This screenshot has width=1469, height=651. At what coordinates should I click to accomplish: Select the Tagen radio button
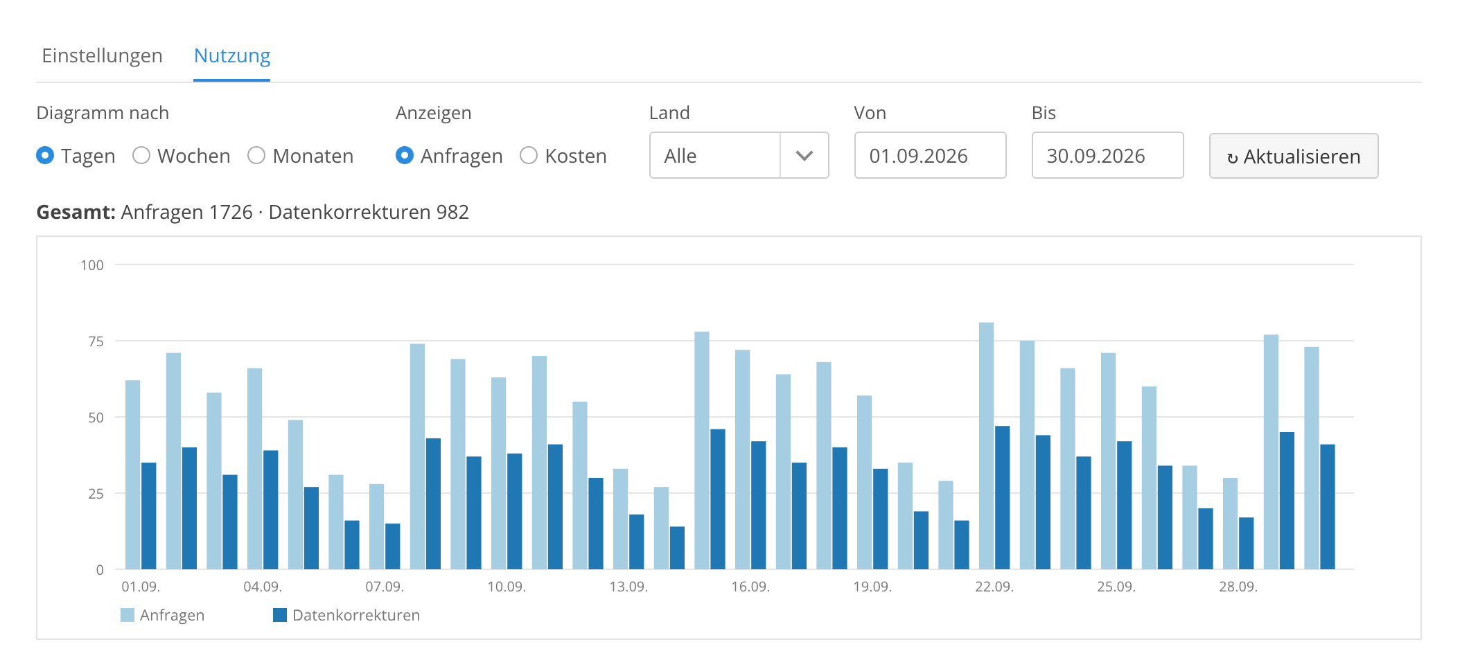pyautogui.click(x=45, y=155)
